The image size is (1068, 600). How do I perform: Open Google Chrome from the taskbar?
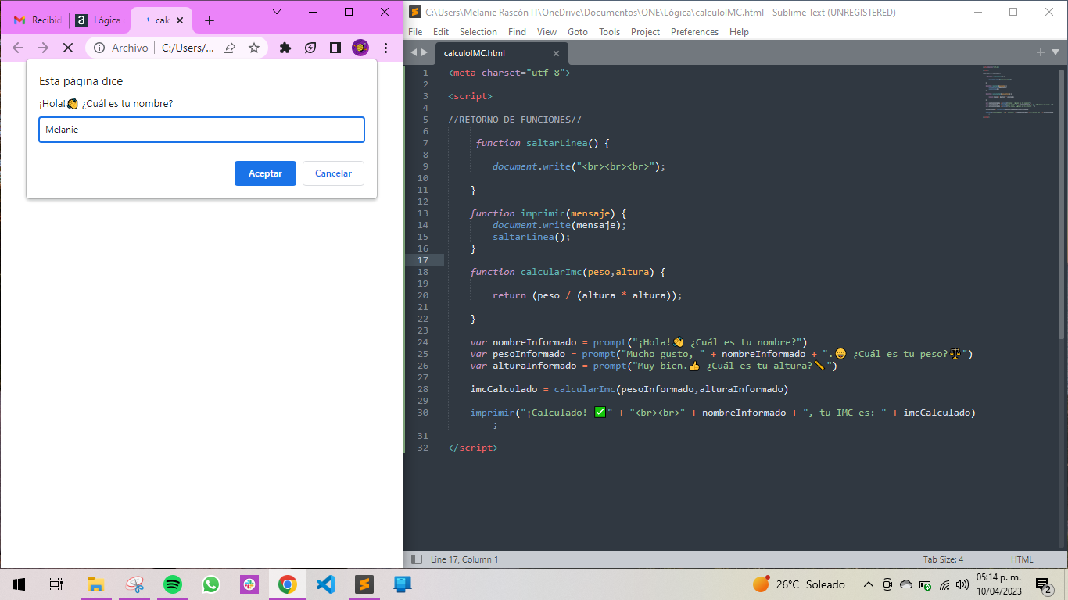click(x=288, y=584)
